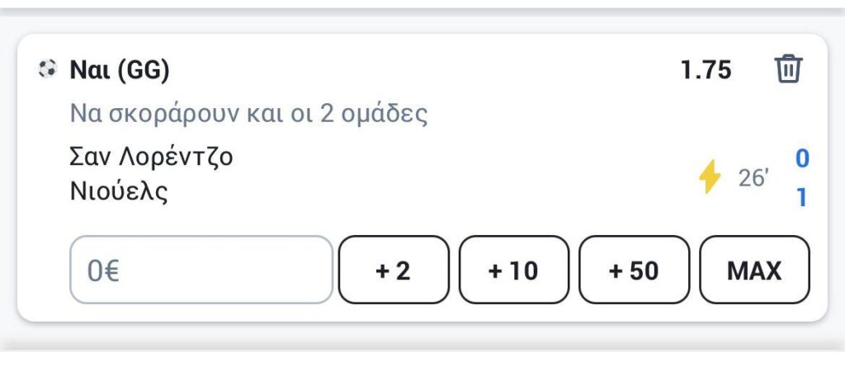The image size is (845, 367).
Task: Remove the bet with the trash icon
Action: click(788, 69)
